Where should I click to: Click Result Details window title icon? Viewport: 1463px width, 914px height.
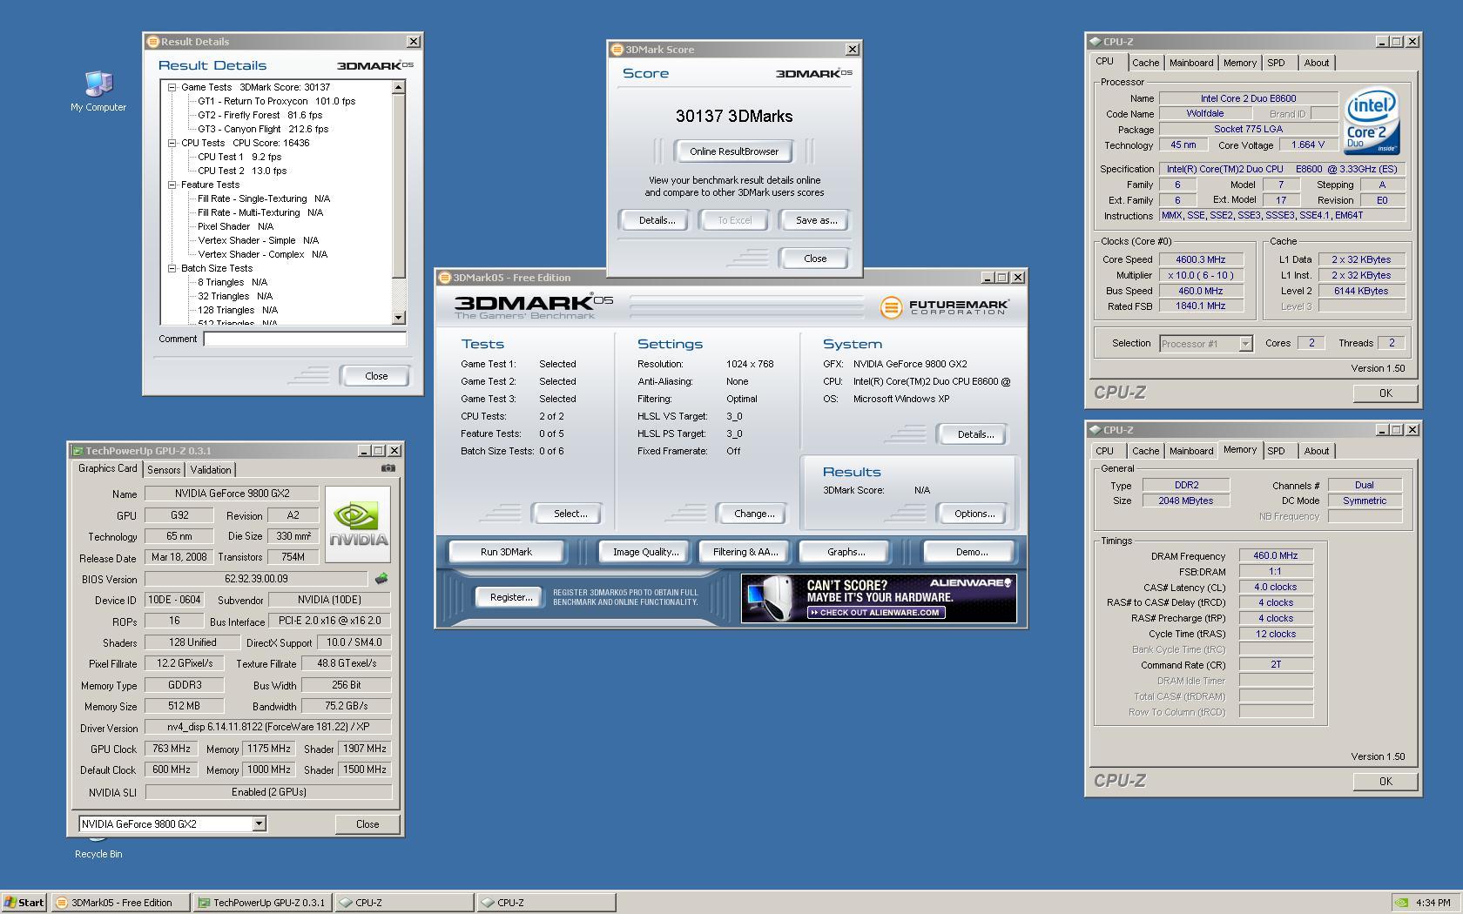152,41
